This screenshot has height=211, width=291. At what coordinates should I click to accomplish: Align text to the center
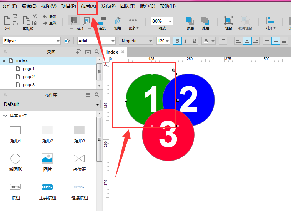pos(247,41)
